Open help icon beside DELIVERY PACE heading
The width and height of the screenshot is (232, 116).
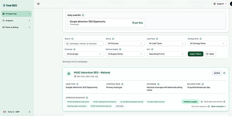203,84
